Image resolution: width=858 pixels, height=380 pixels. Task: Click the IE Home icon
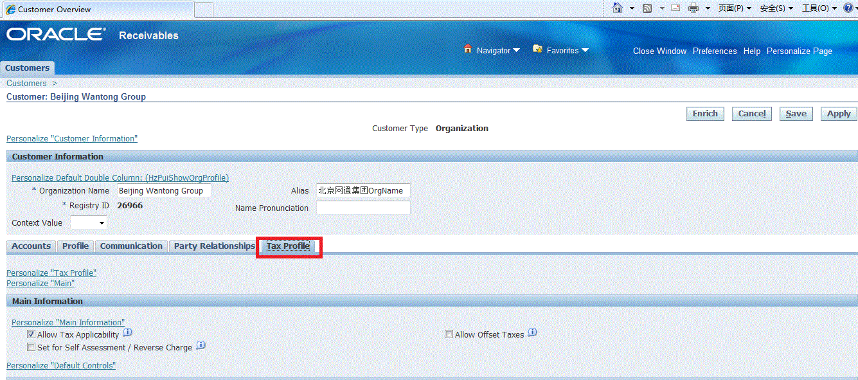[618, 8]
